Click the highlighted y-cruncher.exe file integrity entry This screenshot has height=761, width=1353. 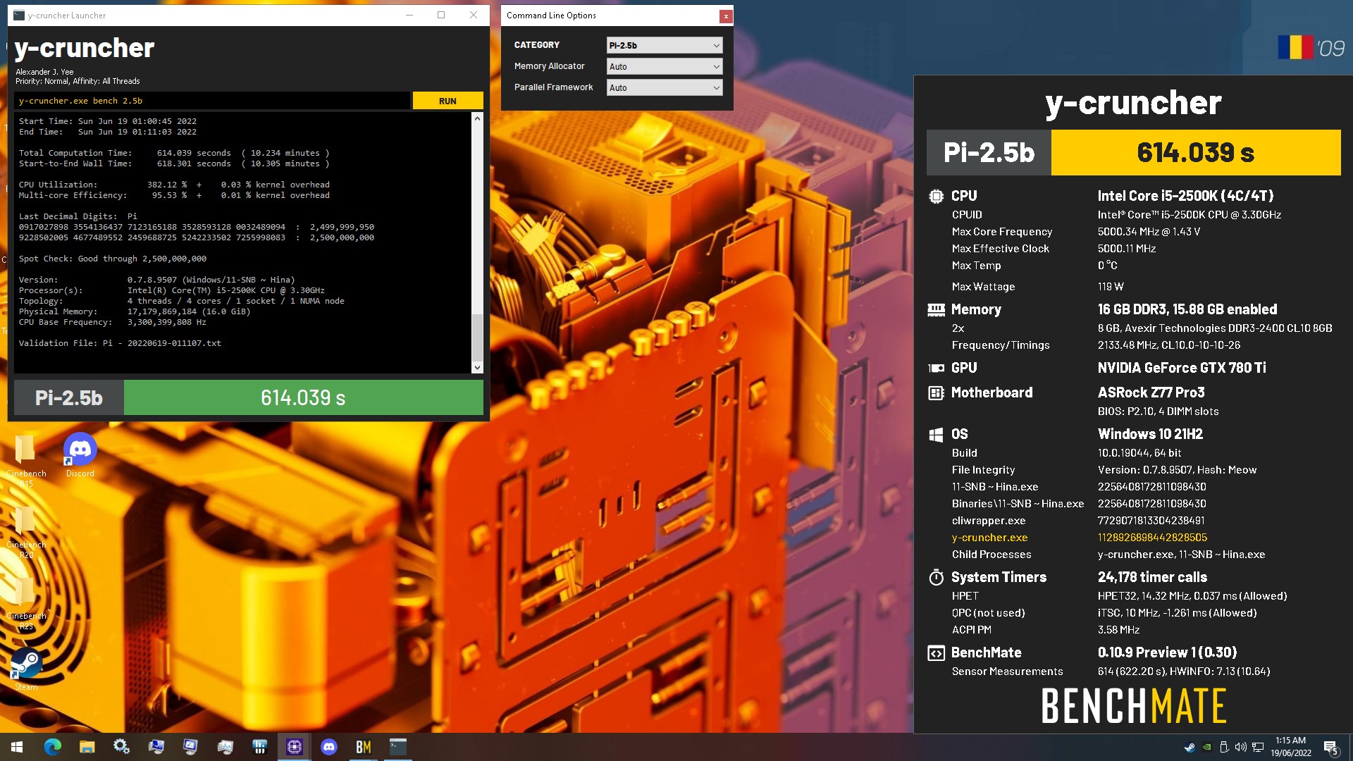989,537
